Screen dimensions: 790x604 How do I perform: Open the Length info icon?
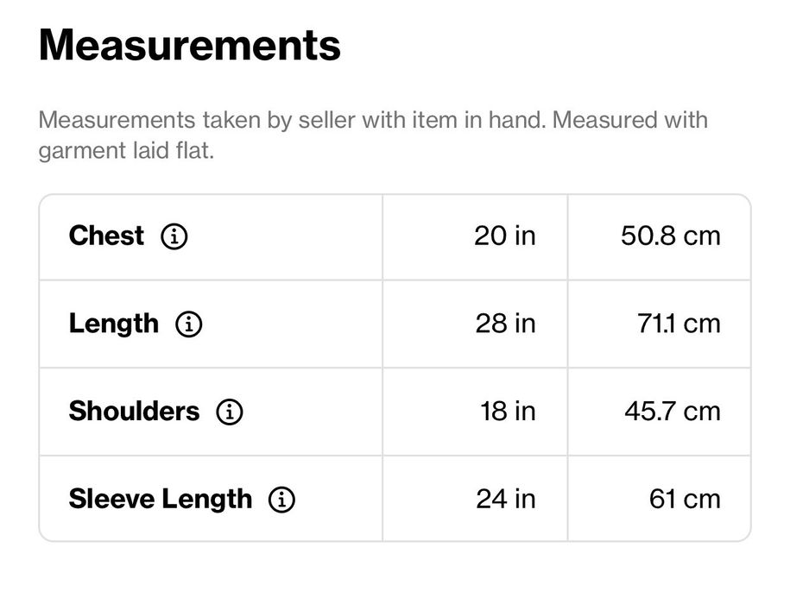click(189, 324)
